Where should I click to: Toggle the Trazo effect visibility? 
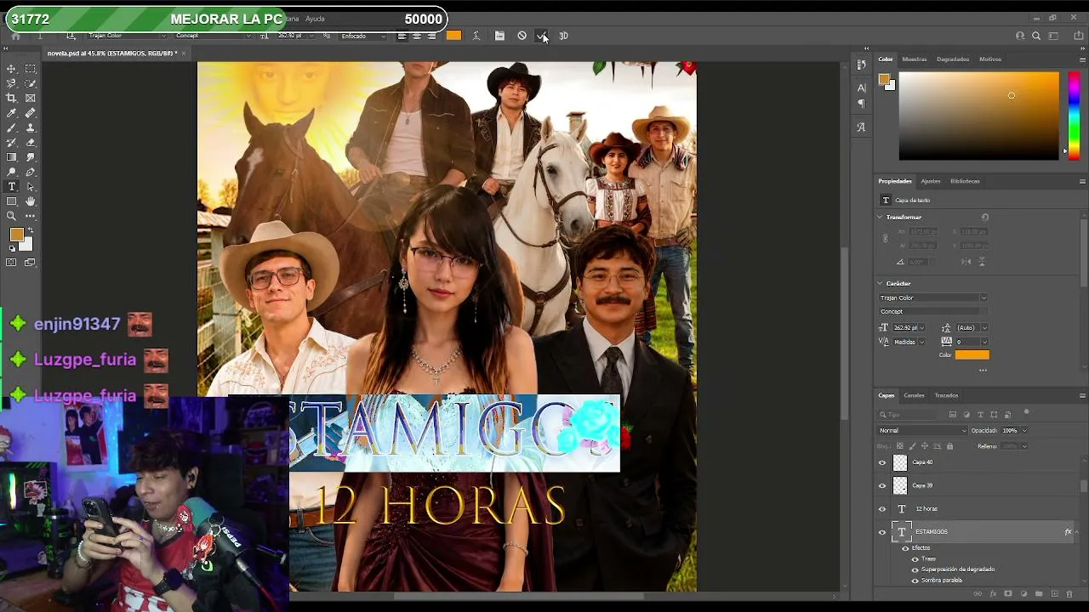(x=915, y=559)
